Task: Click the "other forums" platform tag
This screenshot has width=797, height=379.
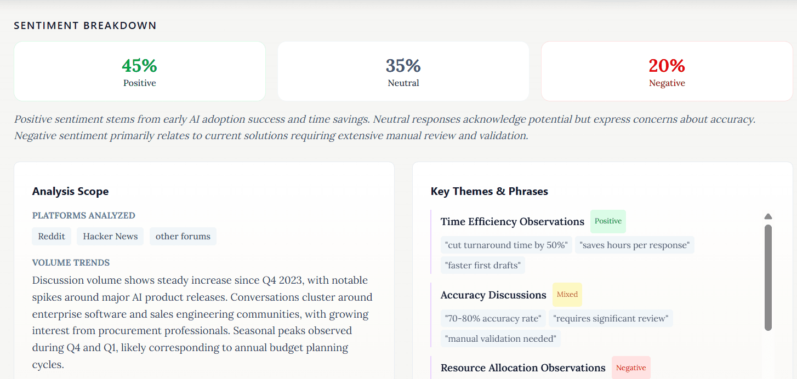Action: (x=183, y=237)
